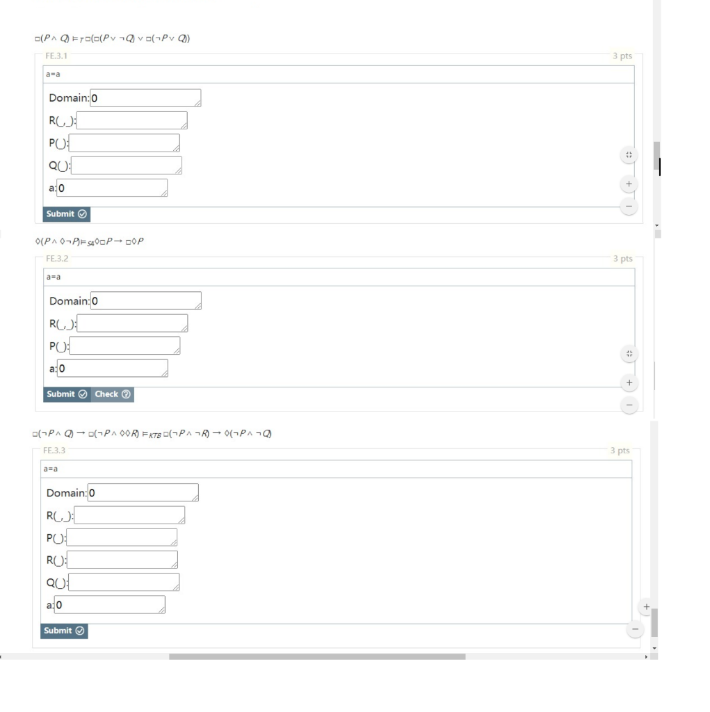Click the Q() input field in FE.3.3
The image size is (710, 712).
coord(124,582)
